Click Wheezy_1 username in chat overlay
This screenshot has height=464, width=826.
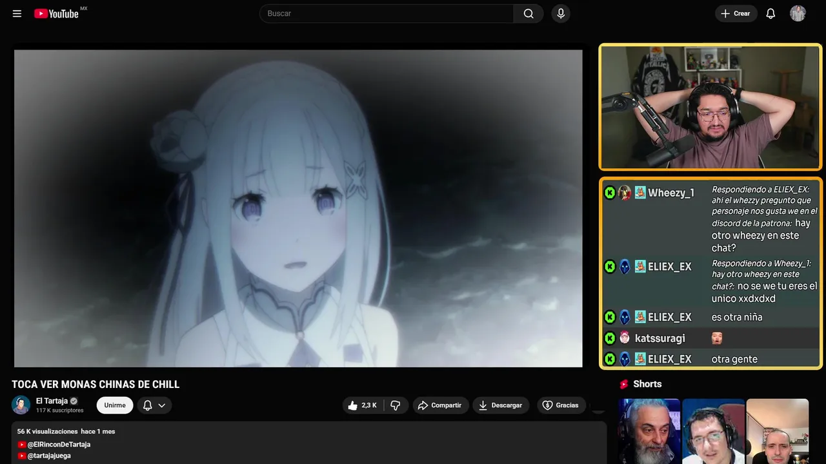[671, 193]
